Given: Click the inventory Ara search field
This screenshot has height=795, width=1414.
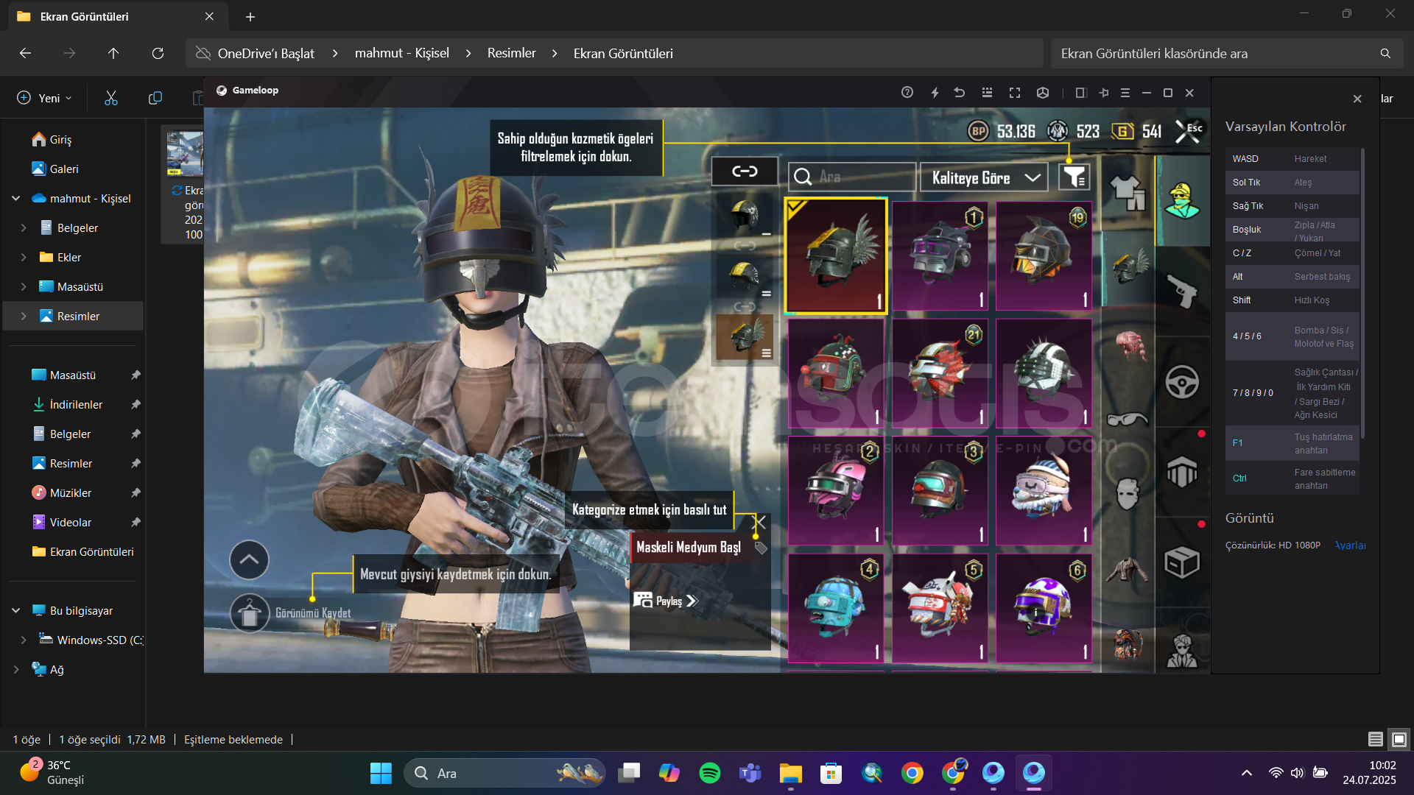Looking at the screenshot, I should coord(852,177).
